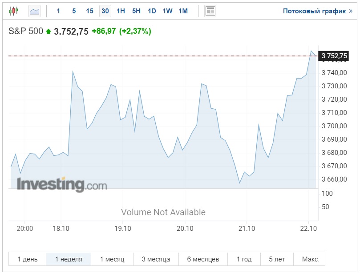Image resolution: width=360 pixels, height=273 pixels.
Task: Show the 1 месяц period
Action: (x=112, y=259)
